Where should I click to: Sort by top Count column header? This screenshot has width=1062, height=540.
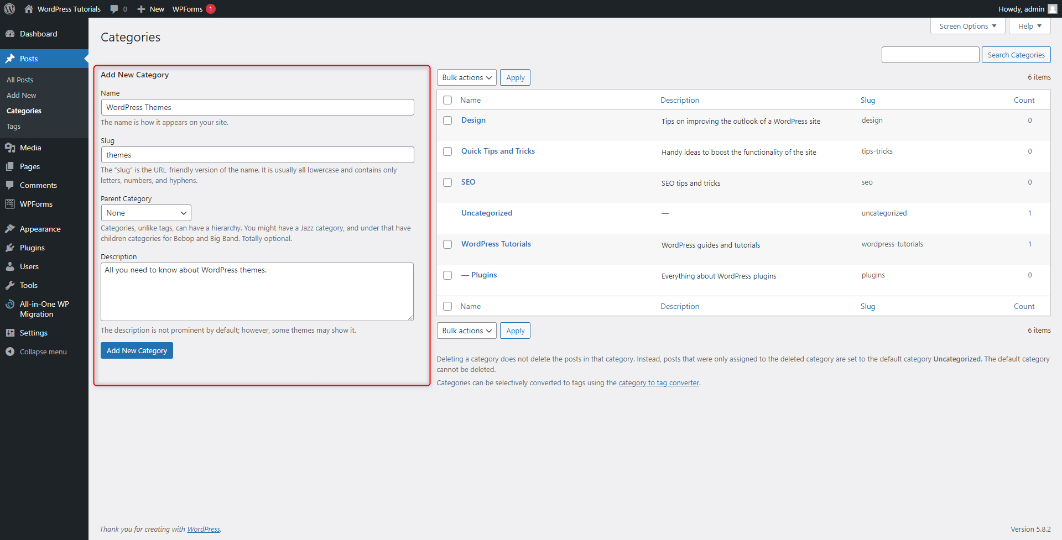(x=1024, y=100)
